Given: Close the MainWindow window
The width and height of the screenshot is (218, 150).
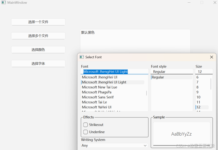Looking at the screenshot, I should (215, 3).
